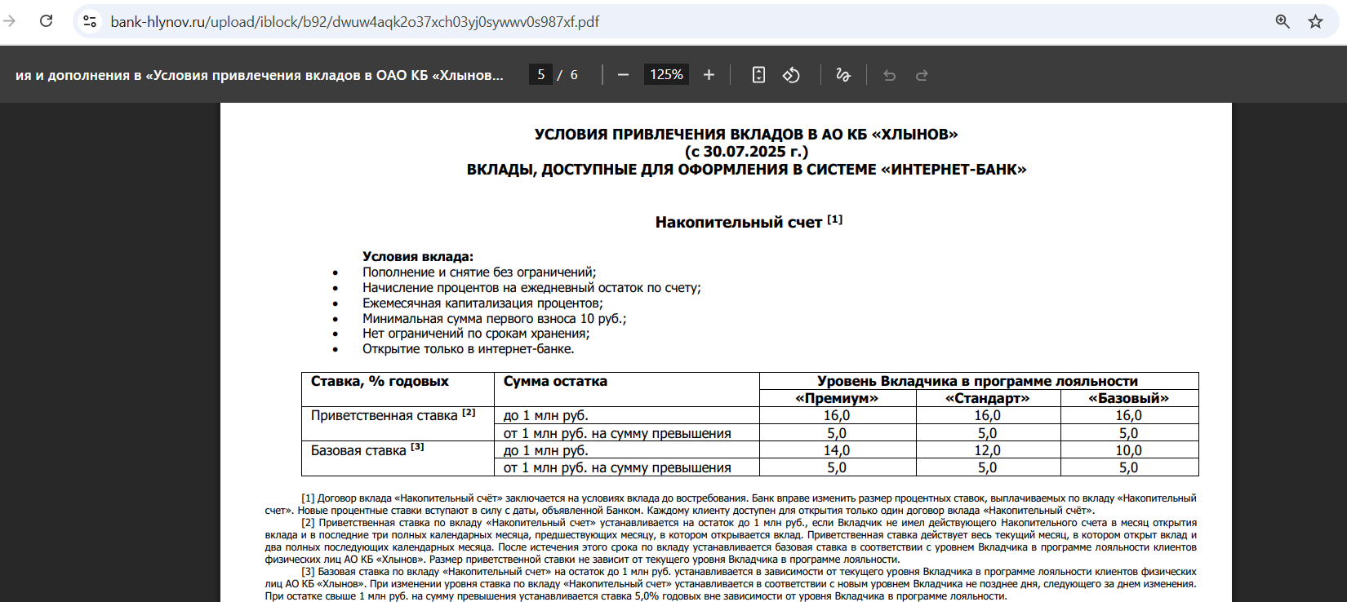Click the «Премиум» column header
This screenshot has width=1347, height=602.
coord(837,398)
